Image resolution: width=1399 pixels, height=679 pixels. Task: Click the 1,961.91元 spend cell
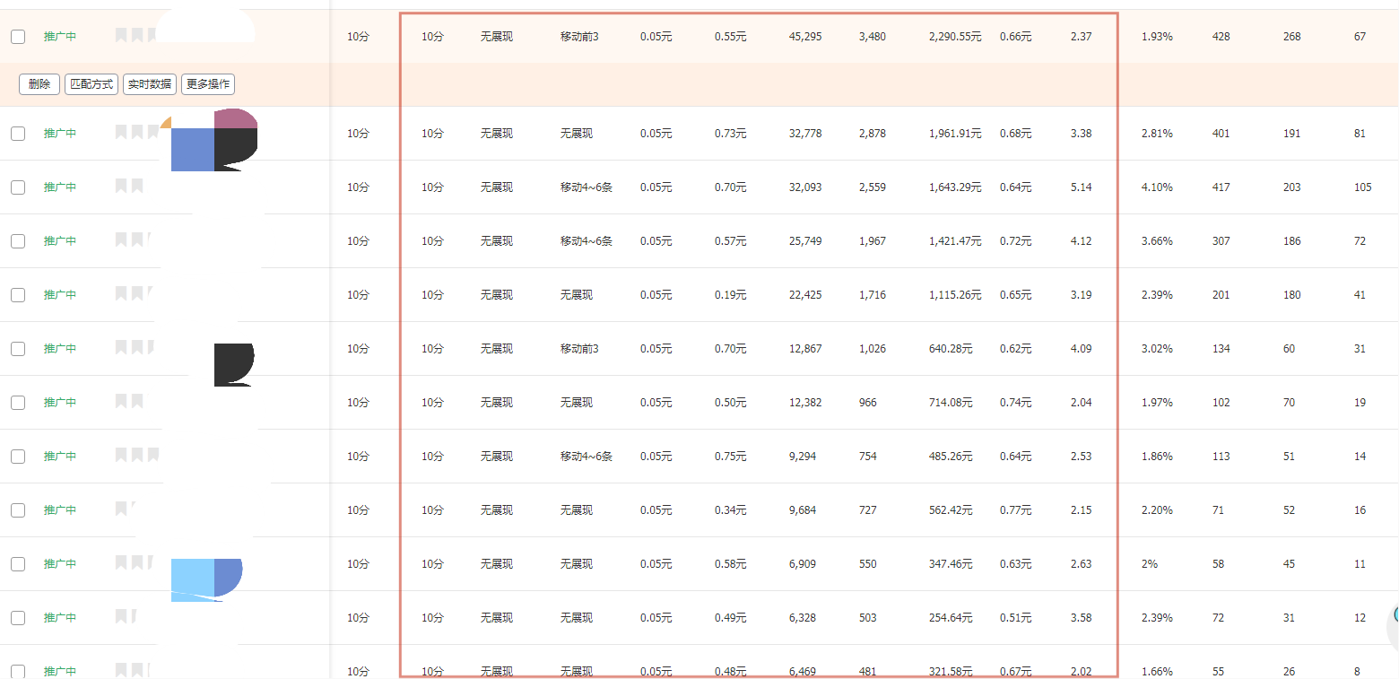pyautogui.click(x=955, y=134)
